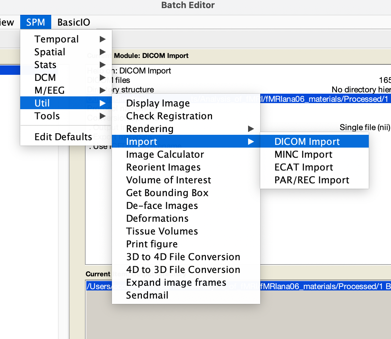This screenshot has height=339, width=391.
Task: Open Image Calculator from Util menu
Action: point(165,154)
